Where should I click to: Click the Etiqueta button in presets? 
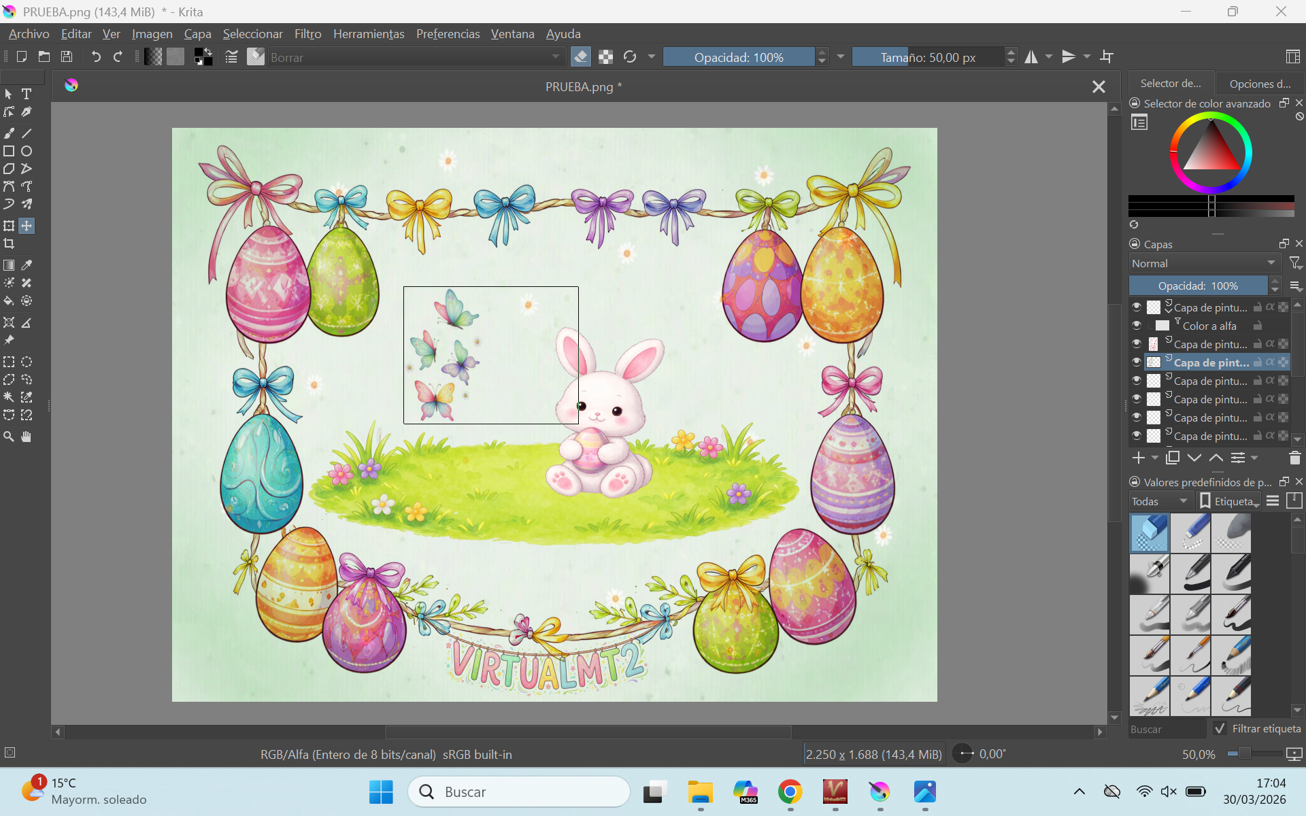click(x=1228, y=501)
